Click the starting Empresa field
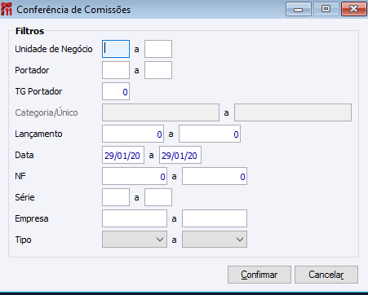 tap(135, 218)
